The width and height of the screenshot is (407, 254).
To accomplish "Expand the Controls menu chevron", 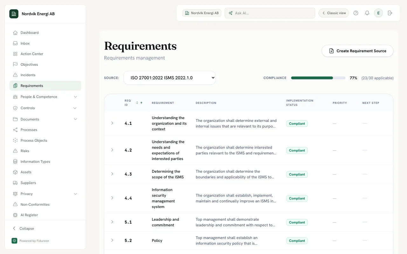I will click(x=75, y=108).
